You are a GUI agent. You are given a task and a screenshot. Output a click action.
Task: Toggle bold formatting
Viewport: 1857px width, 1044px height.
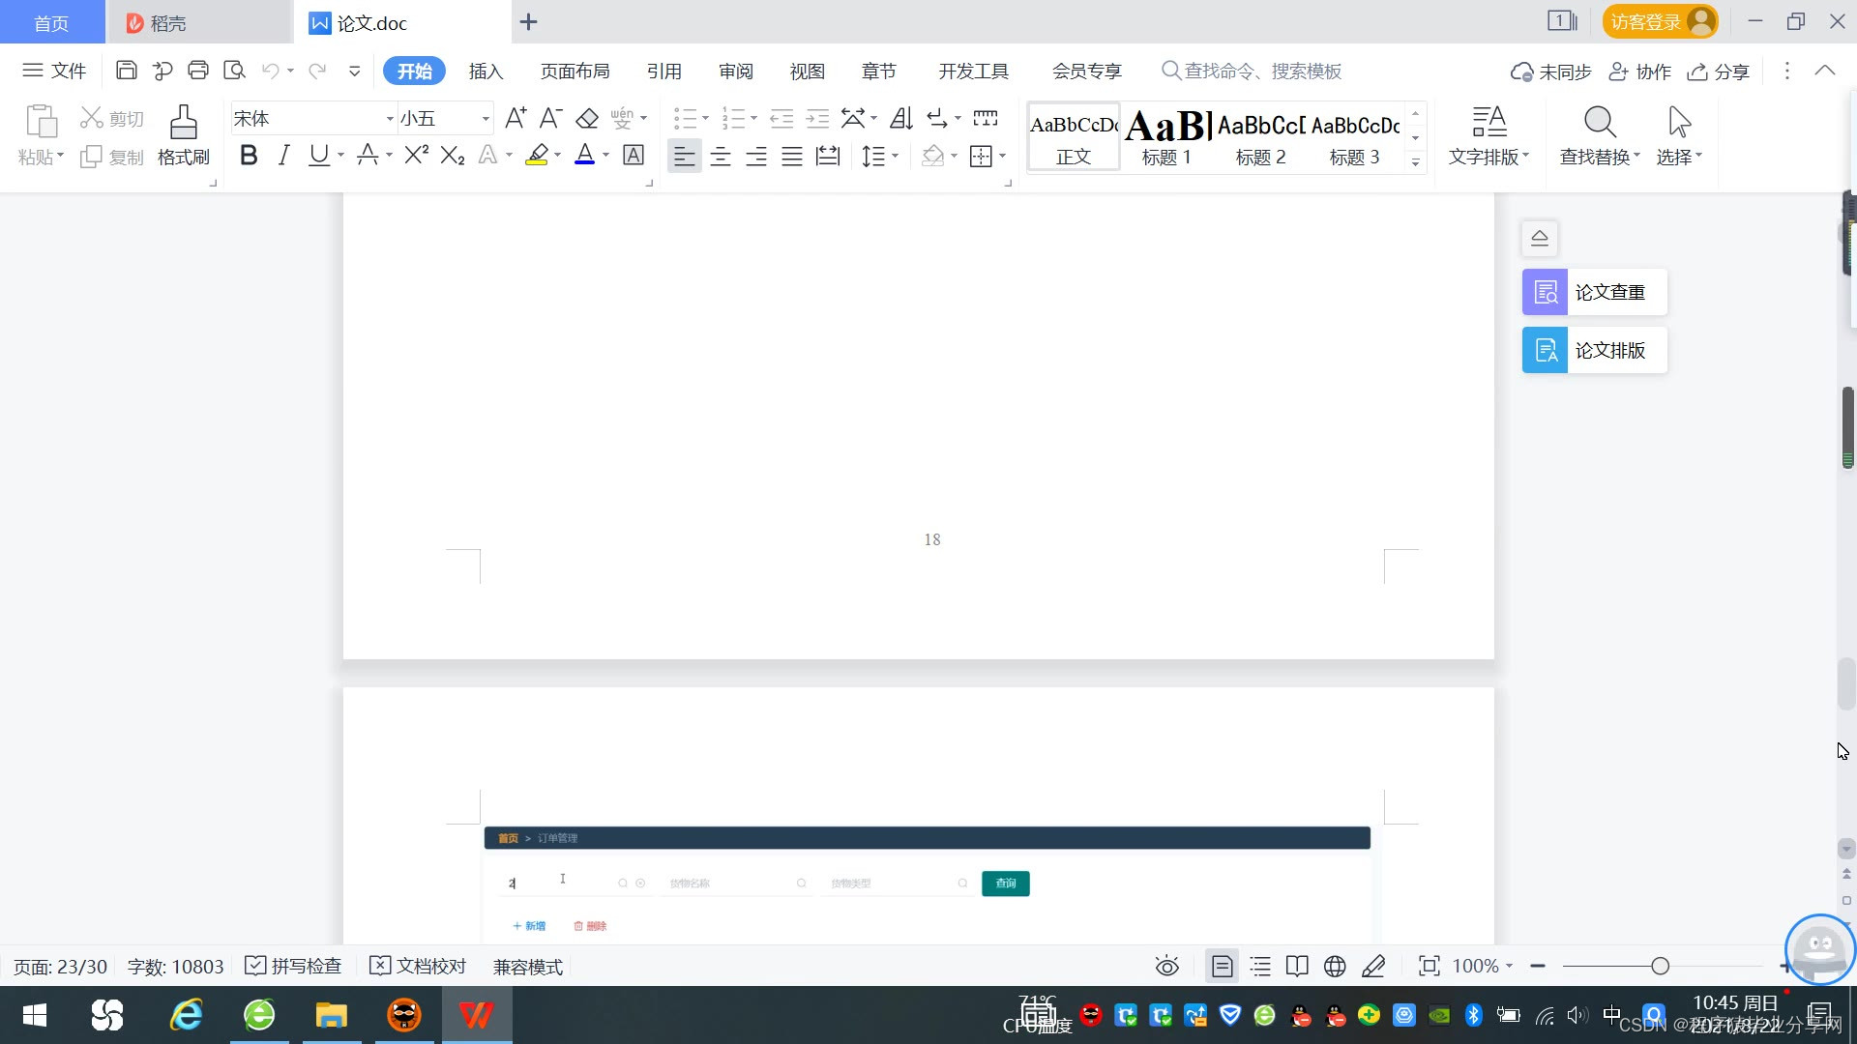pos(249,155)
